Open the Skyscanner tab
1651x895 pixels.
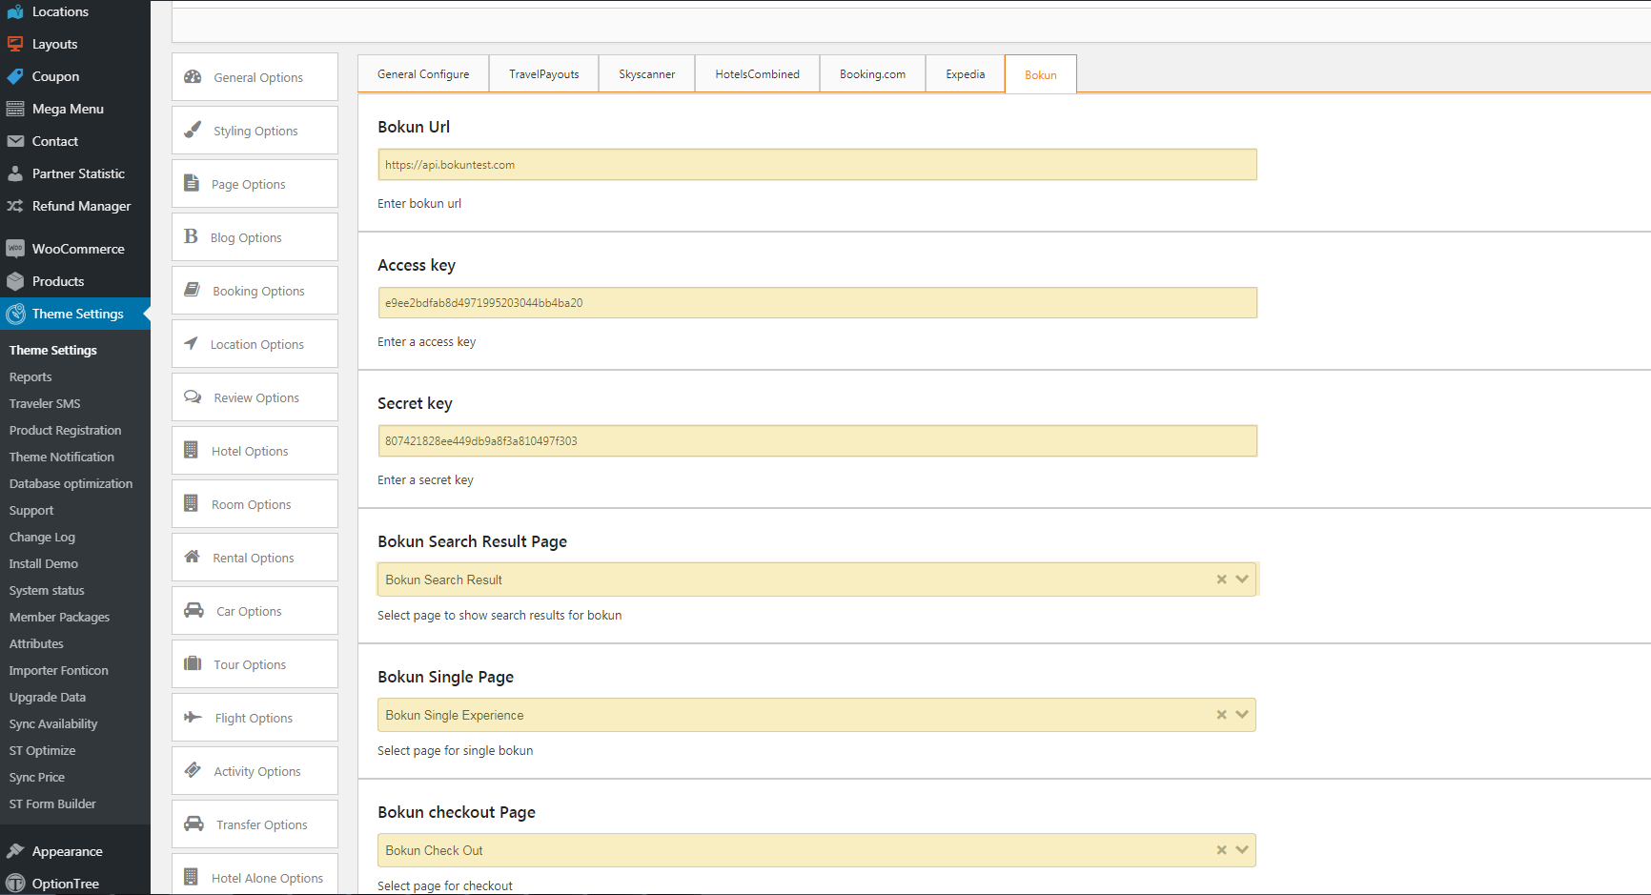(647, 73)
